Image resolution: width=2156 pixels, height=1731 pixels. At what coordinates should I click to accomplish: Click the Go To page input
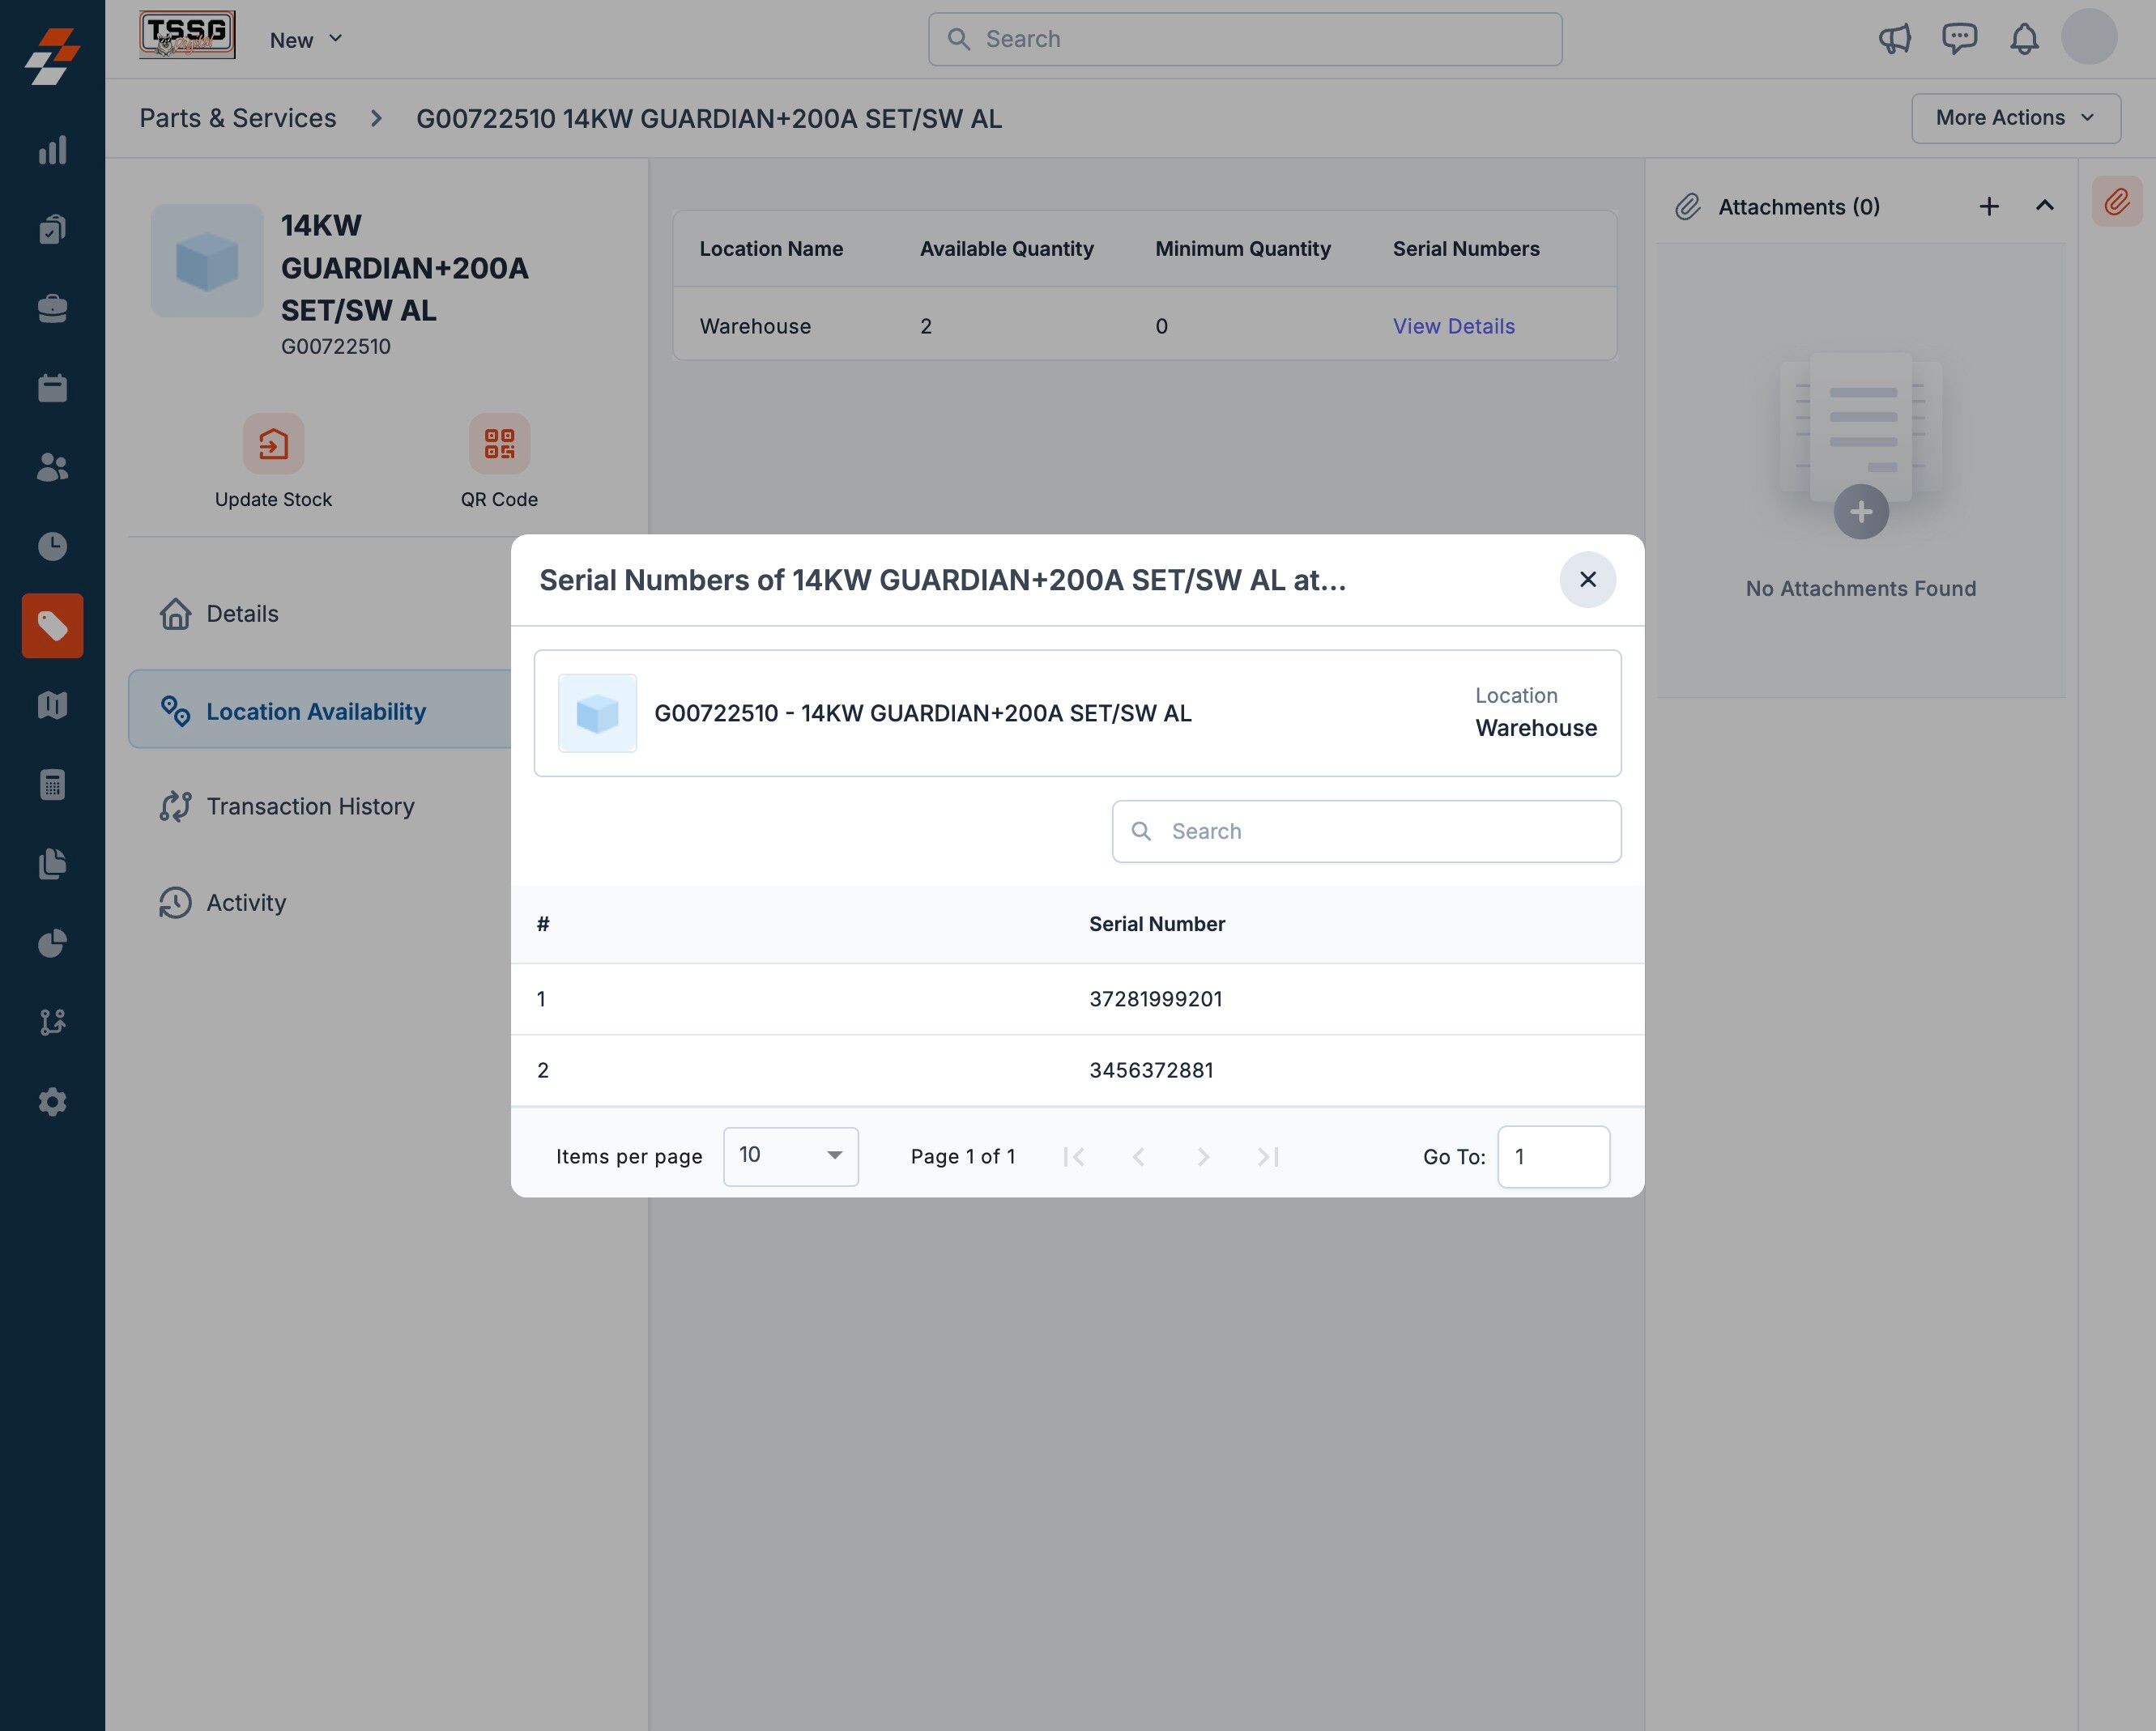(x=1552, y=1156)
